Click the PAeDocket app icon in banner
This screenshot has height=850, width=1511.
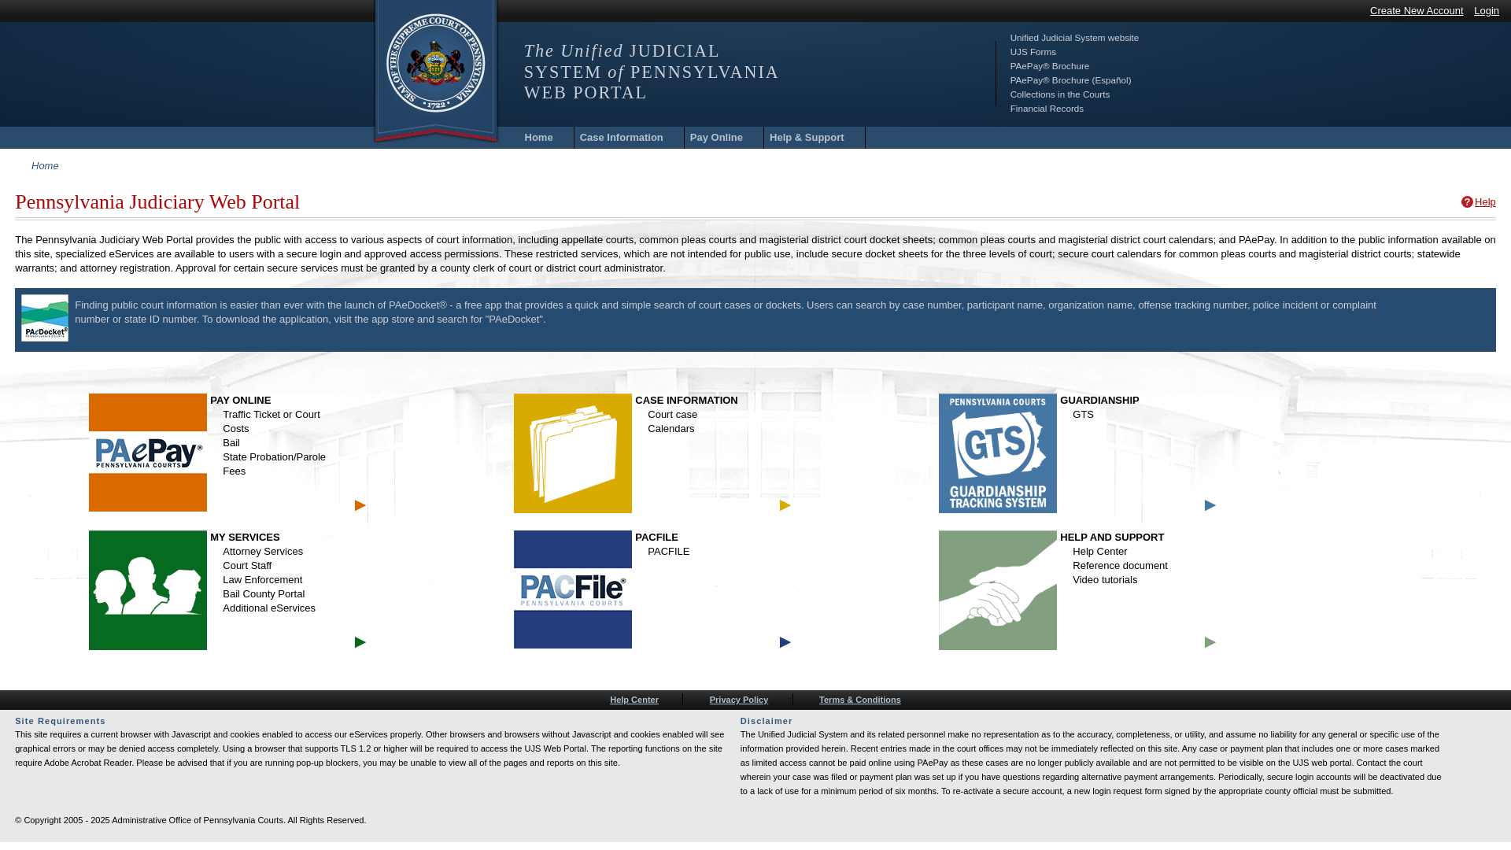click(x=45, y=318)
